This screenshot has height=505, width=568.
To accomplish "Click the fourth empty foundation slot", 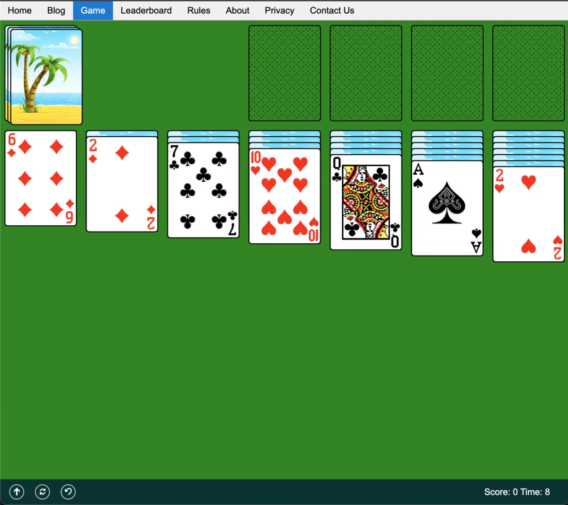I will point(529,73).
